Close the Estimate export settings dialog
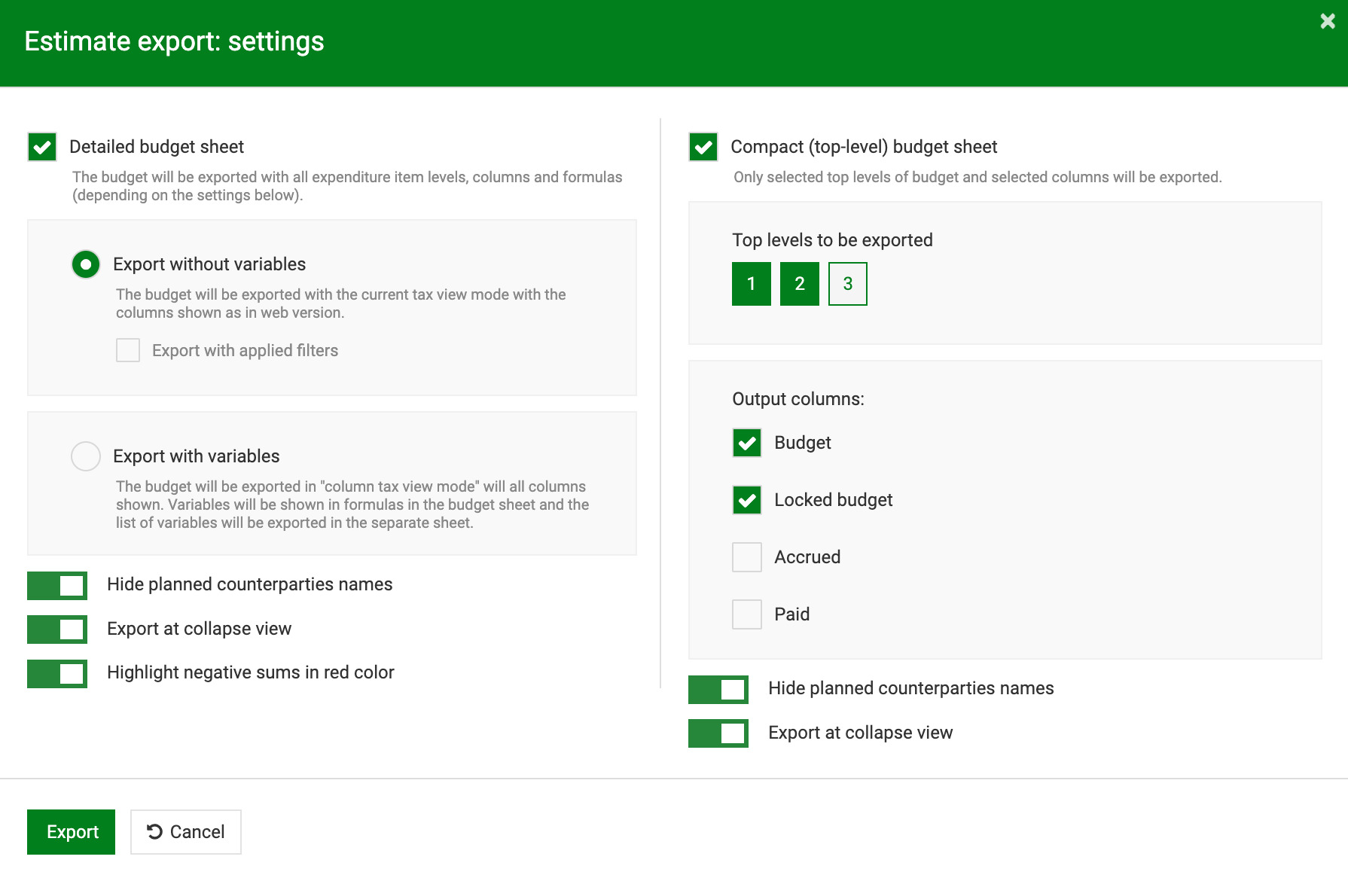1348x881 pixels. click(x=1328, y=21)
